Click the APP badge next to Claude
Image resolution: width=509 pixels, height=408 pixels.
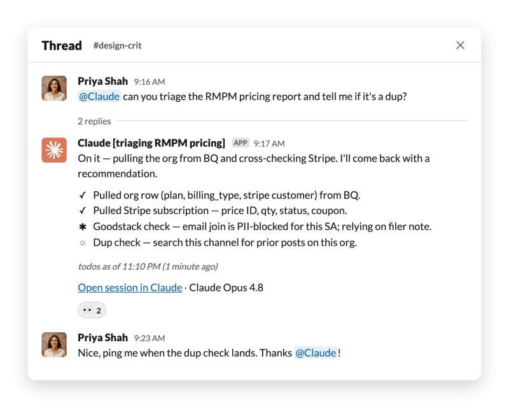coord(241,143)
